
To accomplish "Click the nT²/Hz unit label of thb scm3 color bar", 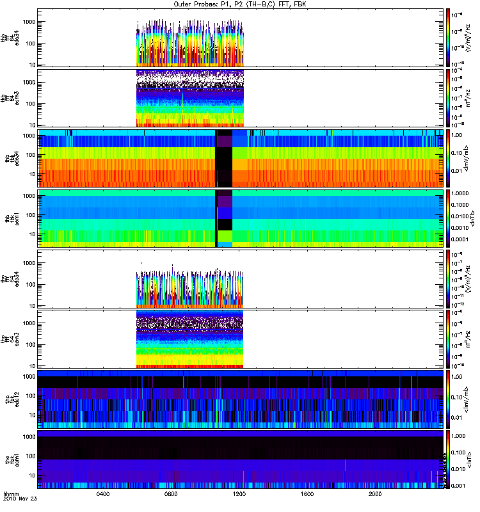I will pyautogui.click(x=468, y=98).
